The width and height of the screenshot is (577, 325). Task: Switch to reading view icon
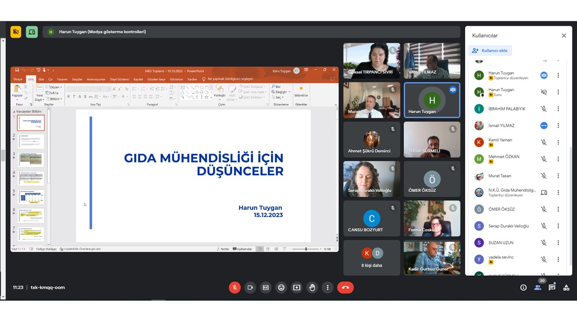pos(276,249)
